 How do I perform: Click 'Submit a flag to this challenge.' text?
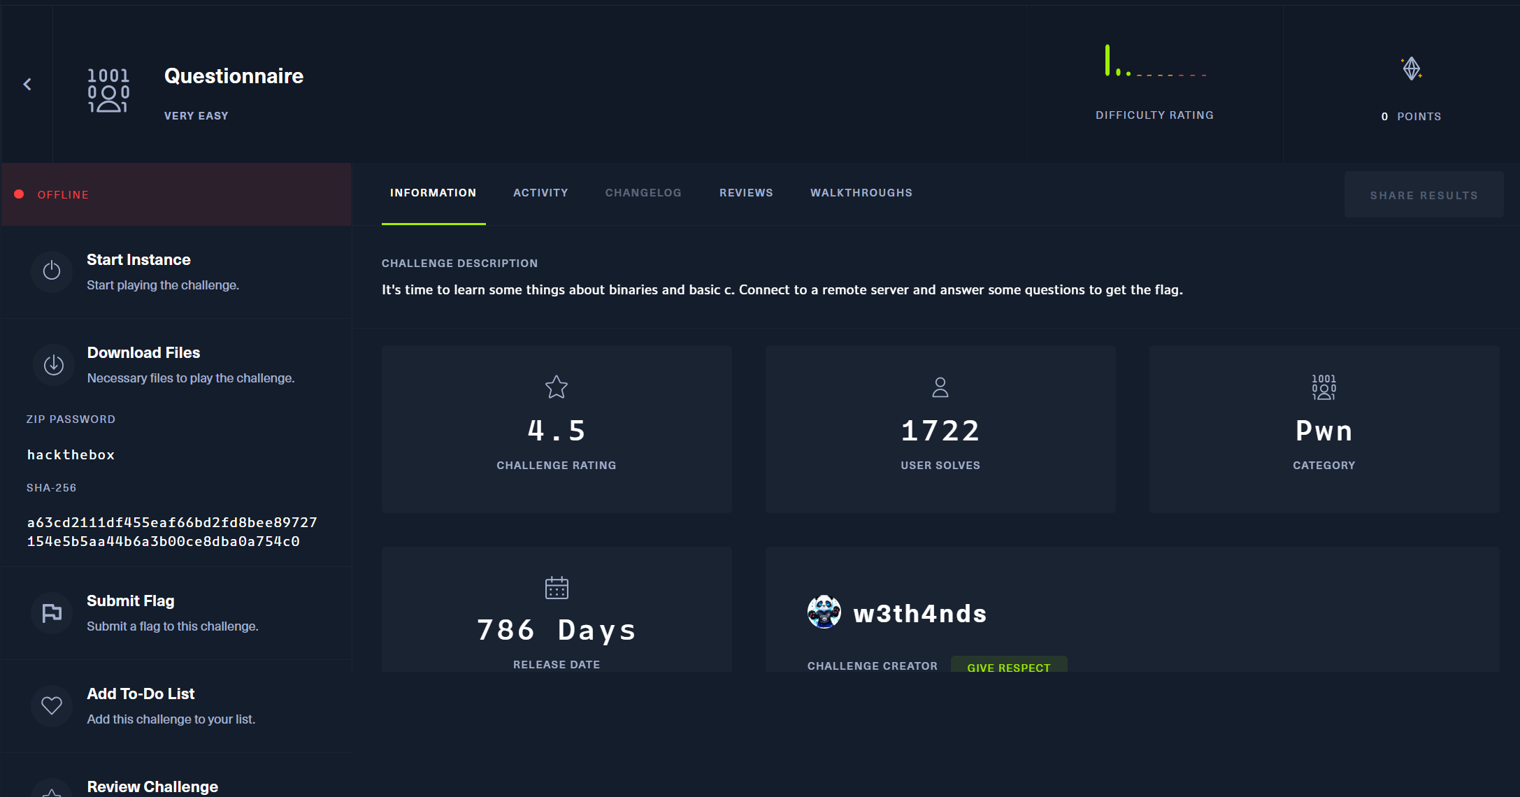(173, 626)
